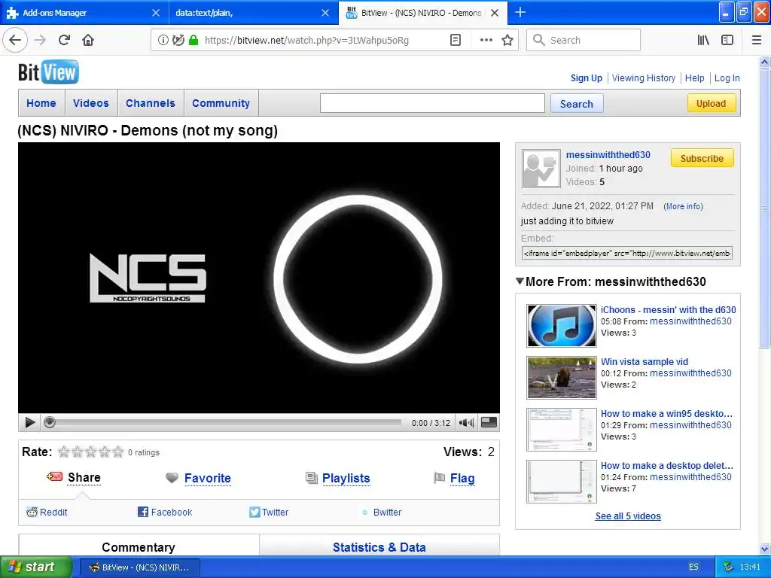Subscribe to messinwiththed630

[702, 158]
